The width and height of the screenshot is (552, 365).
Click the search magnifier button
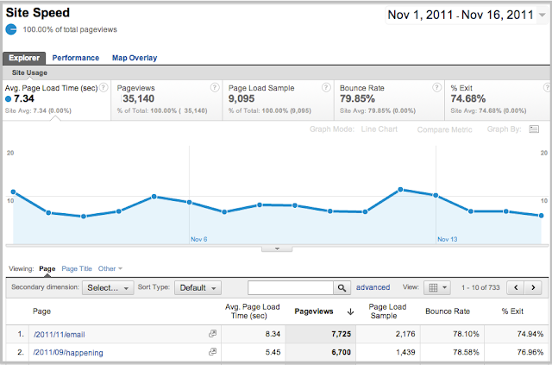(342, 287)
